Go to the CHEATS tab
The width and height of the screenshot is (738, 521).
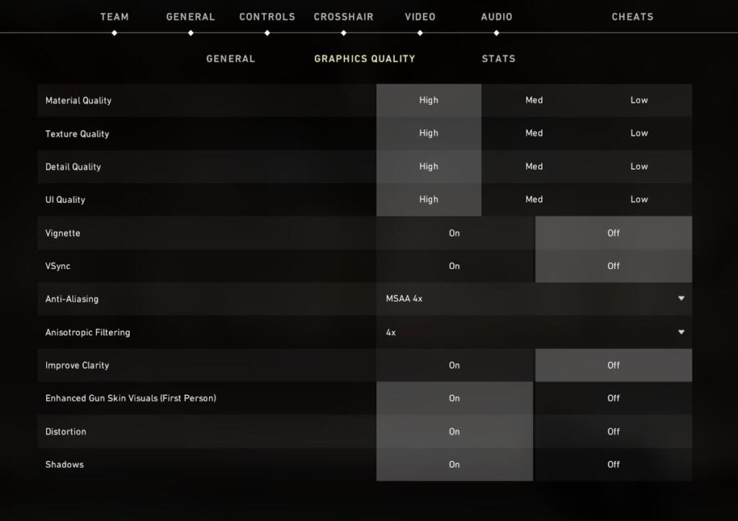click(633, 17)
